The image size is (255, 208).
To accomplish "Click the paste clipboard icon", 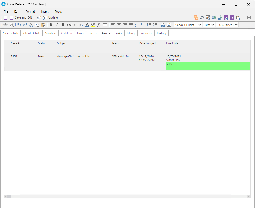I will pos(43,25).
